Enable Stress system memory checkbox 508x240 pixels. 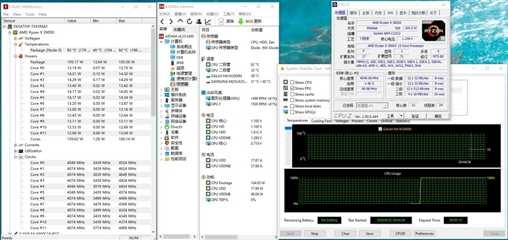(292, 100)
